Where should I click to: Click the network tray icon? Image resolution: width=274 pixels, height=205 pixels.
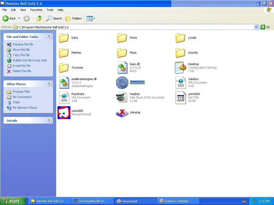click(x=254, y=201)
